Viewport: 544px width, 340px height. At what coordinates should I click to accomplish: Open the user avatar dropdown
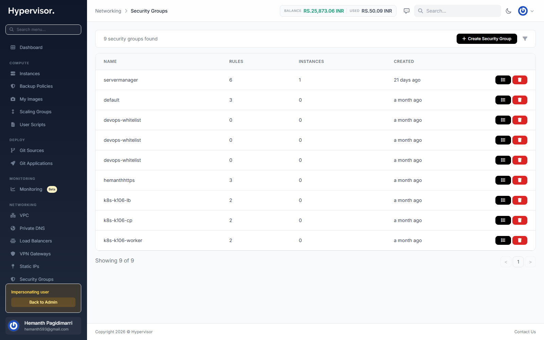click(526, 11)
